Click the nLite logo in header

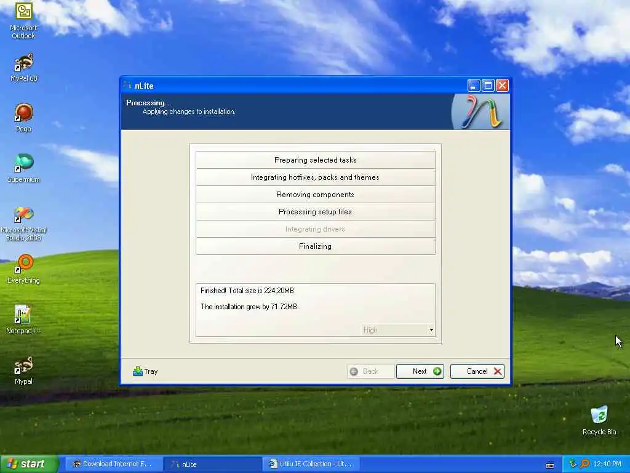pos(480,112)
